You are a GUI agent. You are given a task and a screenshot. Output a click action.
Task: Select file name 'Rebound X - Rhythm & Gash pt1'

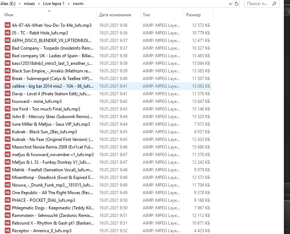[x=53, y=223]
